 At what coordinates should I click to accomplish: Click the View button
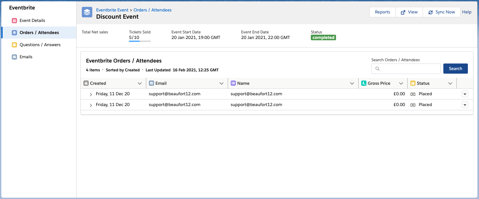pos(409,12)
